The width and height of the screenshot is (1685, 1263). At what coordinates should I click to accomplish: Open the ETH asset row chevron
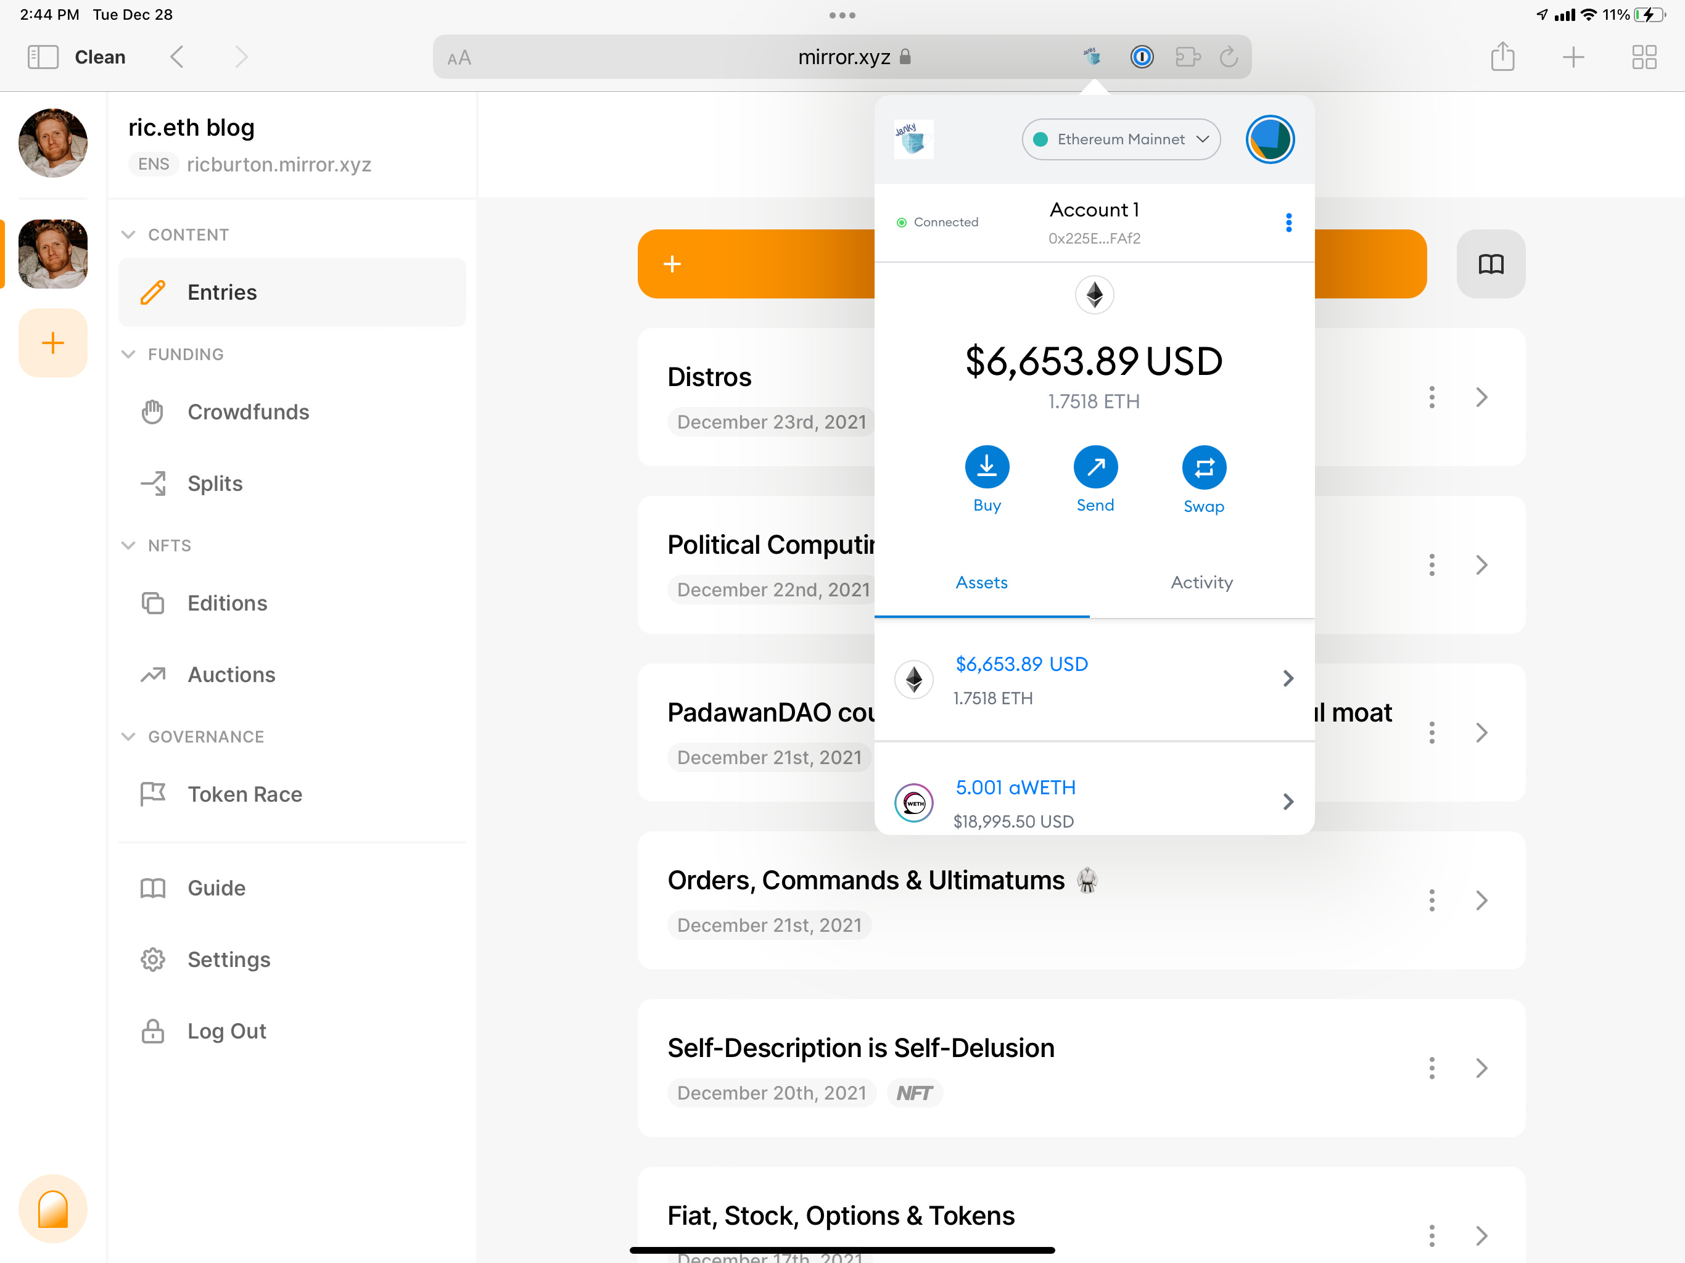point(1287,678)
